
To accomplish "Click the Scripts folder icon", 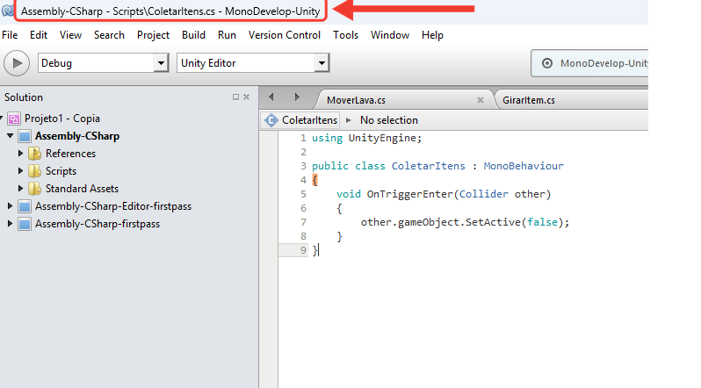I will pos(34,171).
